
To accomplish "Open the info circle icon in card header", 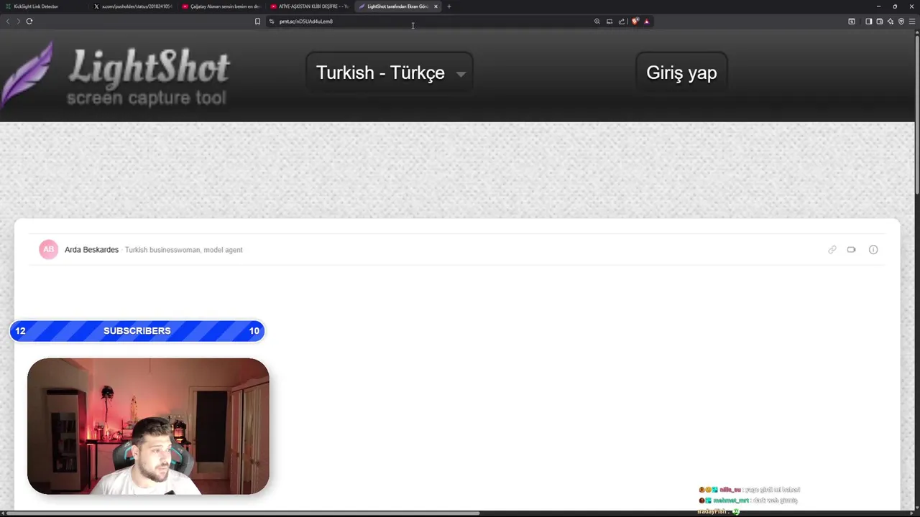I will pyautogui.click(x=873, y=250).
